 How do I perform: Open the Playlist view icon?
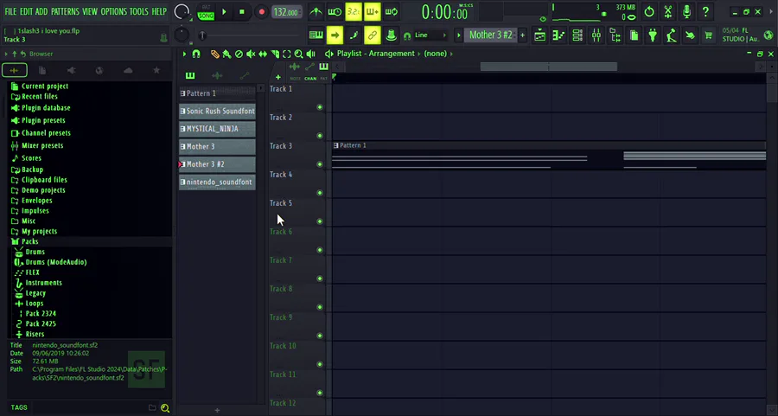[539, 35]
